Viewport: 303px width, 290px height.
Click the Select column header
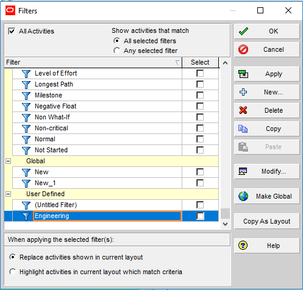click(x=200, y=62)
